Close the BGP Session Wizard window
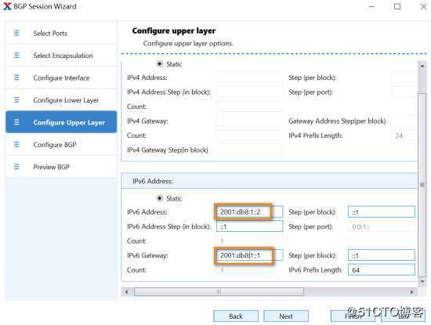Screen dimensions: 431x325 coord(423,6)
